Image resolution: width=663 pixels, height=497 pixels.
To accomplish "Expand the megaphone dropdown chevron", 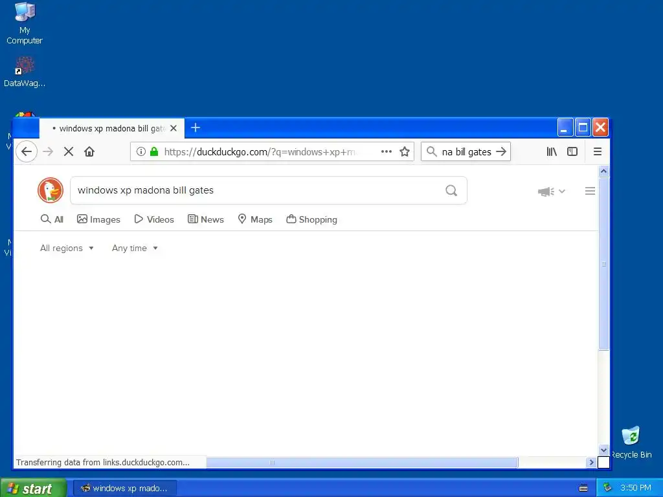I will (x=562, y=191).
